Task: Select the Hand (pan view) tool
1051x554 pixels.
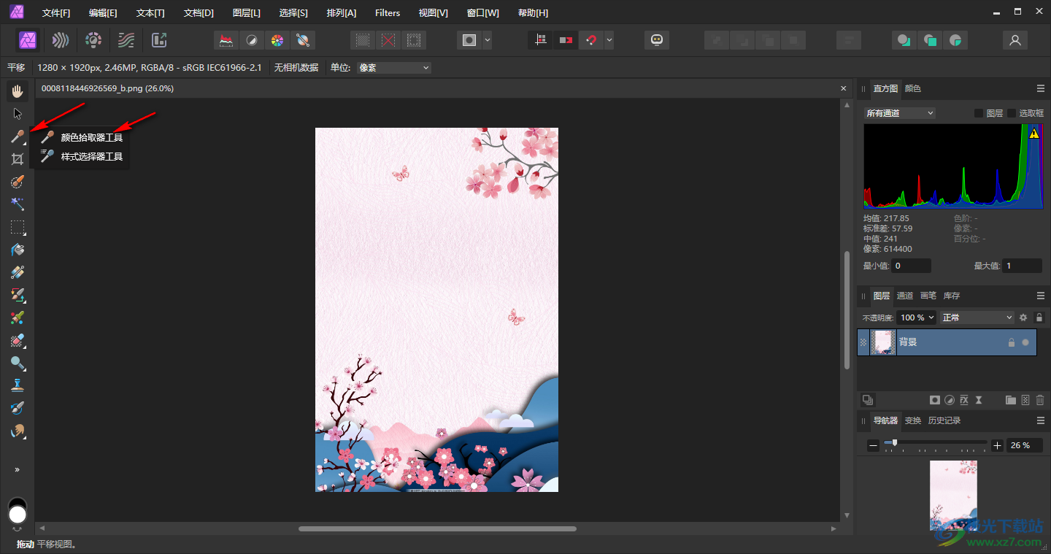Action: [x=18, y=91]
